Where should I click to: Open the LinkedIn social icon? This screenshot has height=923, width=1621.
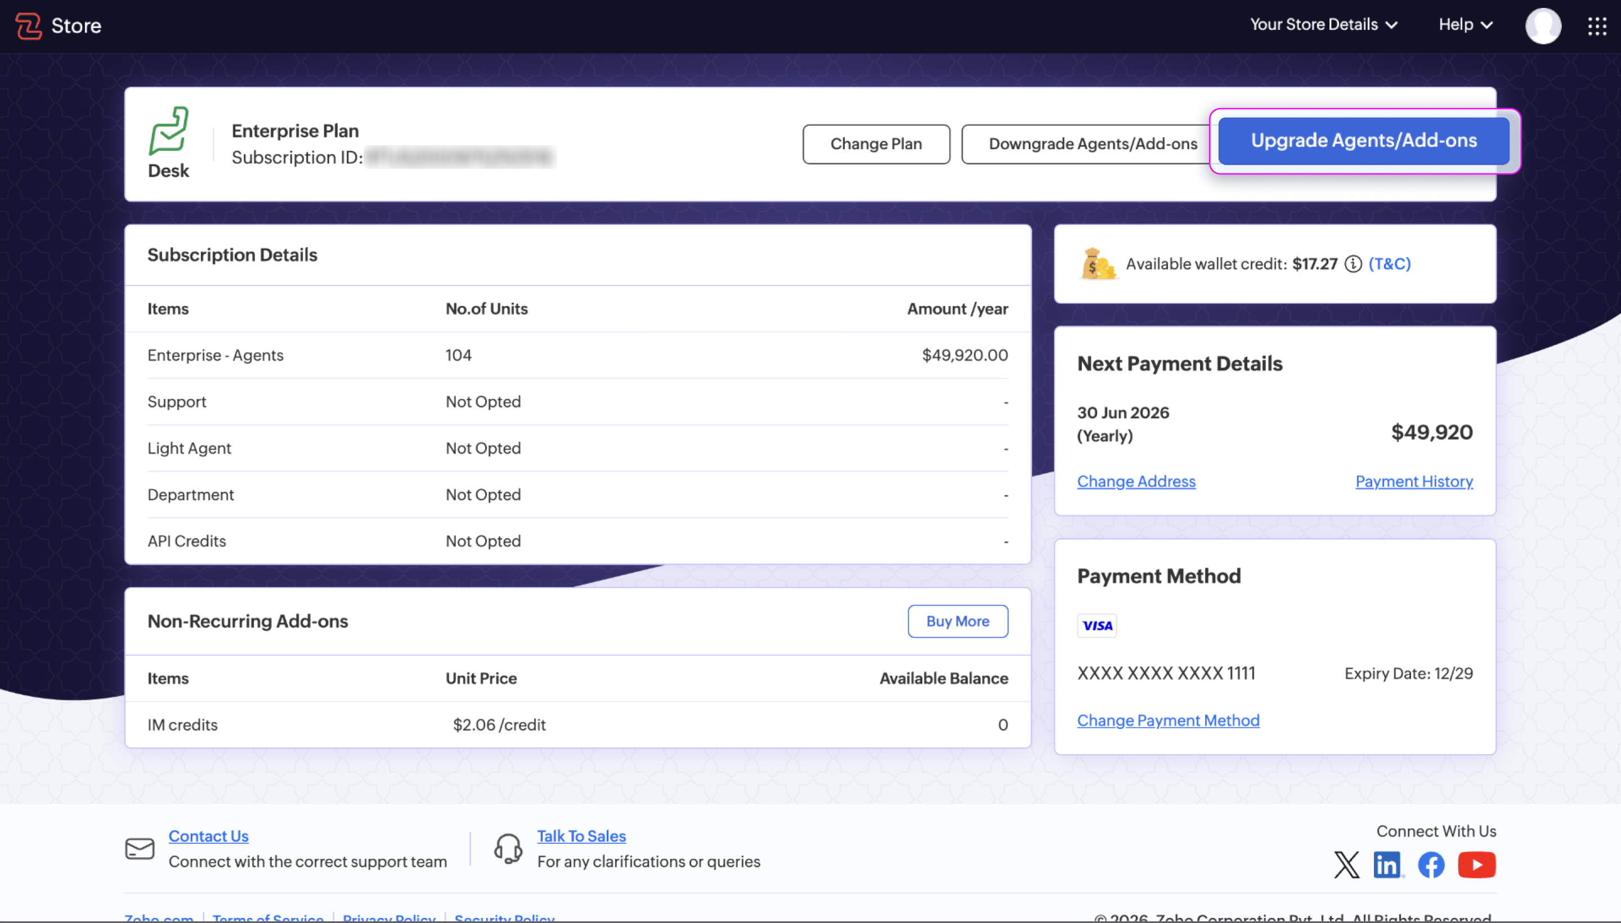(1388, 864)
